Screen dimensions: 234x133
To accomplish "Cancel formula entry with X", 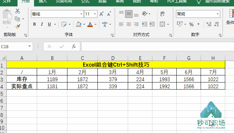I will coord(50,47).
